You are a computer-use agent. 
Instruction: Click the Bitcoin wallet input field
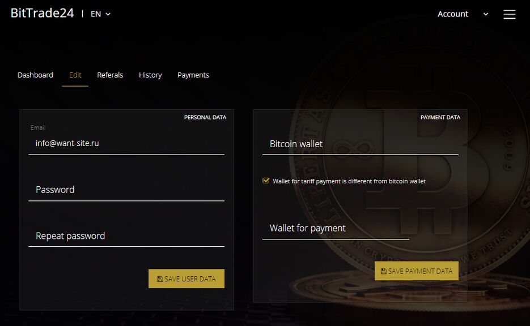[x=361, y=144]
